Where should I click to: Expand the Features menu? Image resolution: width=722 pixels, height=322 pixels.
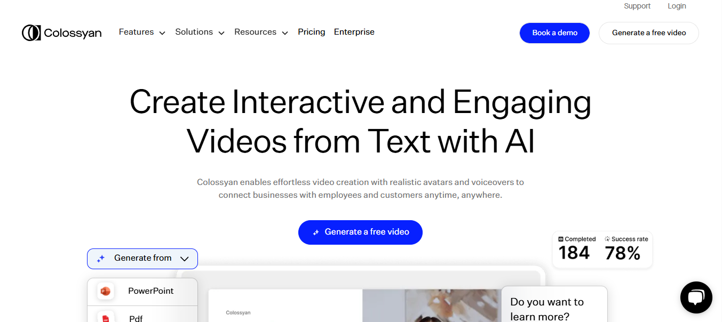(x=142, y=32)
